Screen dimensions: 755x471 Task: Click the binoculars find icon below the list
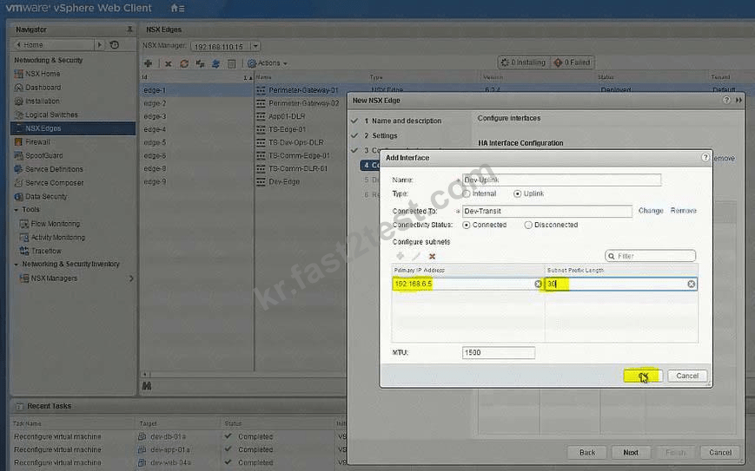point(147,386)
